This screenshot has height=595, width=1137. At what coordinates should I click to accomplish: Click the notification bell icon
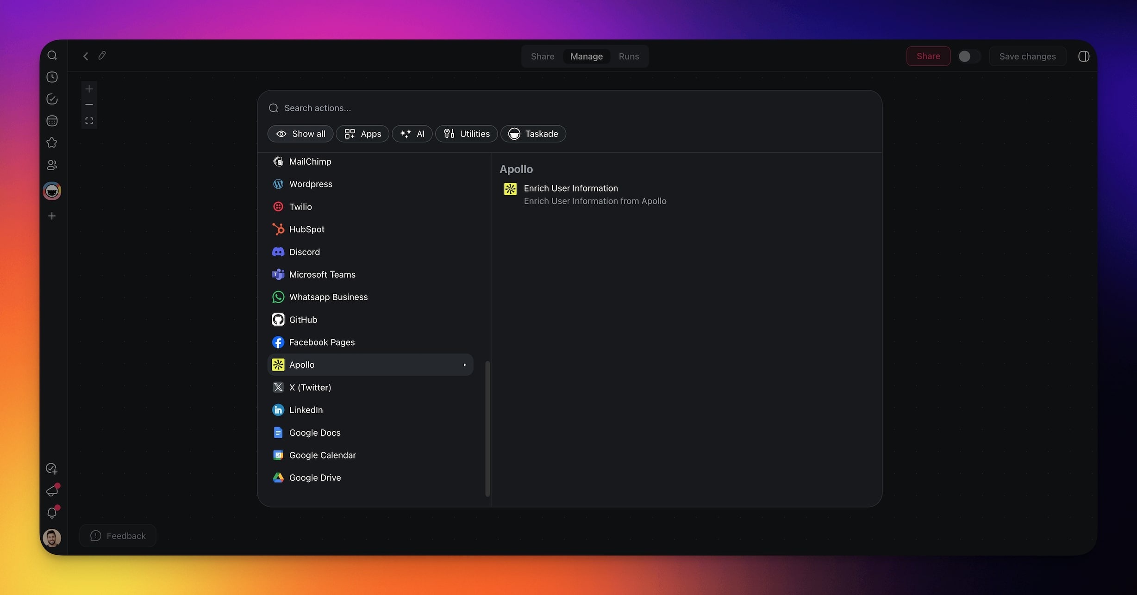(52, 513)
